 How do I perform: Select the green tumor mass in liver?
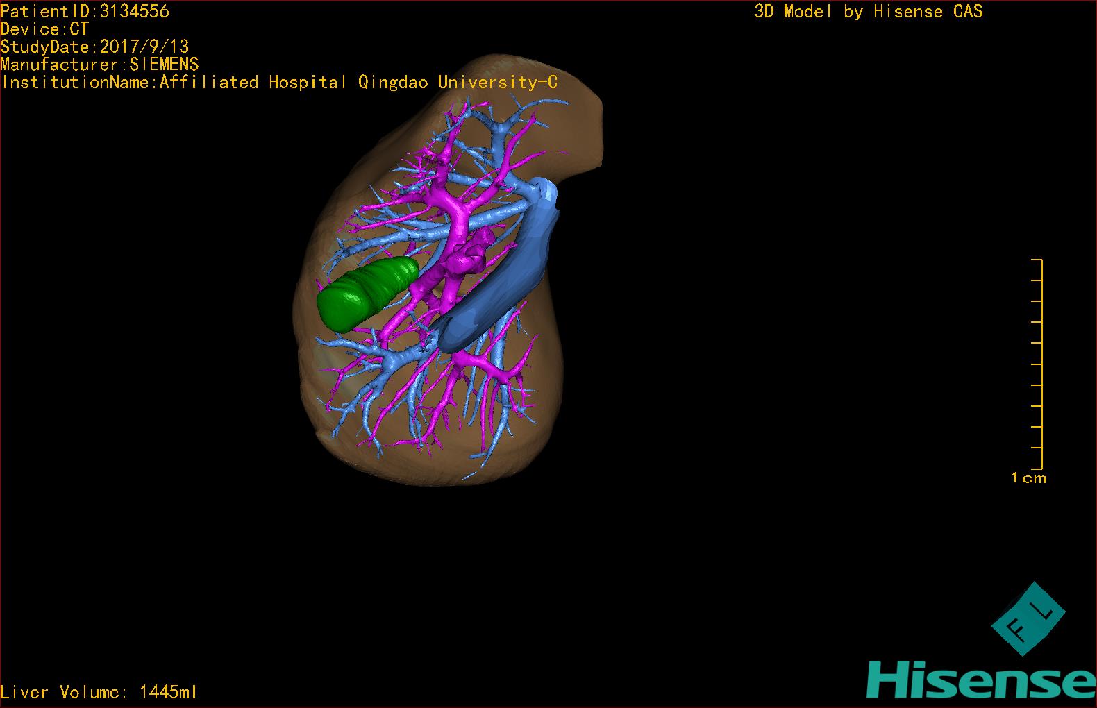click(364, 292)
